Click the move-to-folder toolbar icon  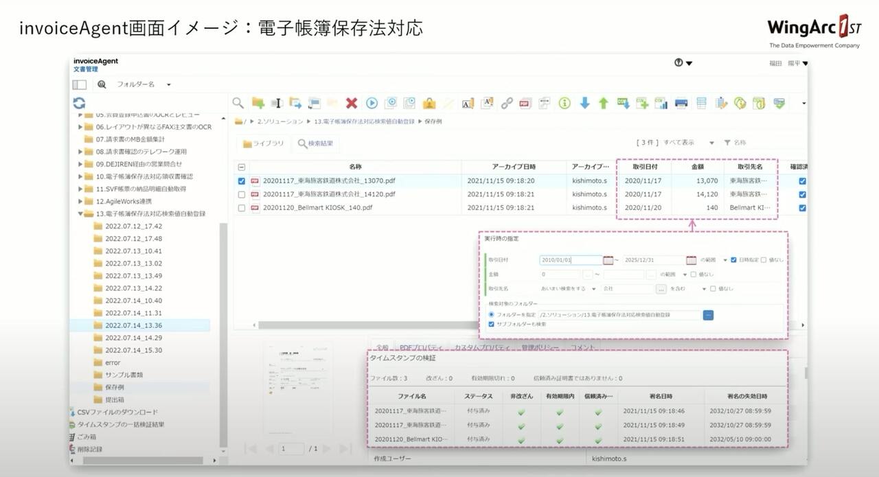tap(295, 103)
